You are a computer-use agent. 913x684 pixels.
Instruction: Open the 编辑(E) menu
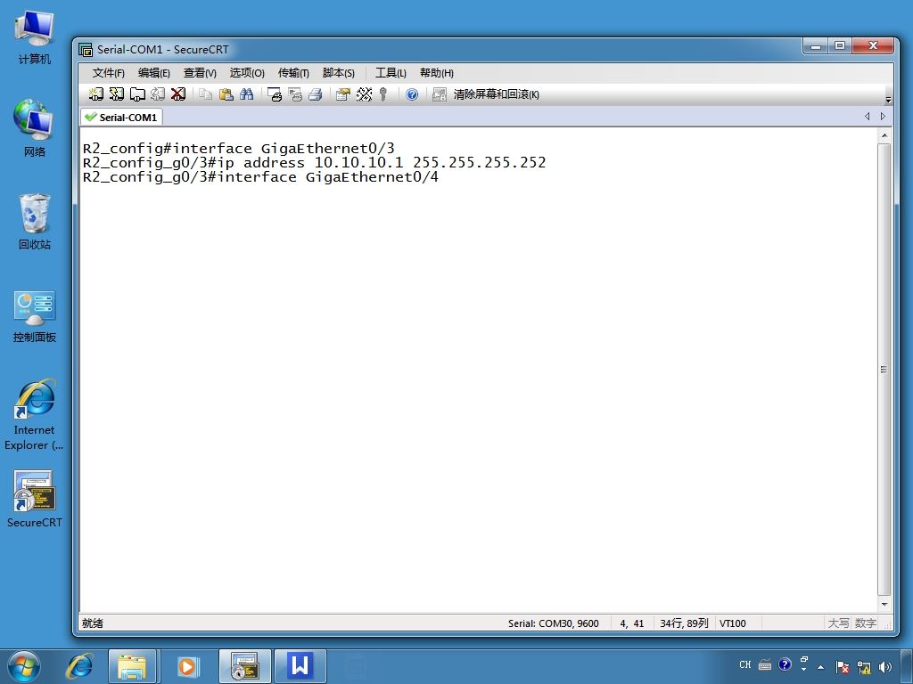153,73
